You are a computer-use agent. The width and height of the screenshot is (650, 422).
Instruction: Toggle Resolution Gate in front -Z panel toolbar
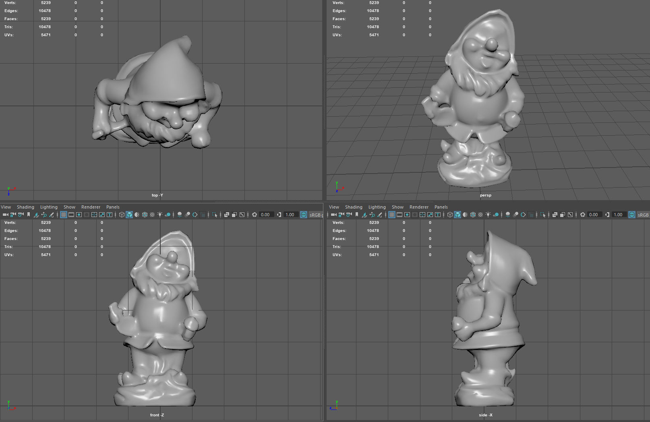[x=79, y=215]
